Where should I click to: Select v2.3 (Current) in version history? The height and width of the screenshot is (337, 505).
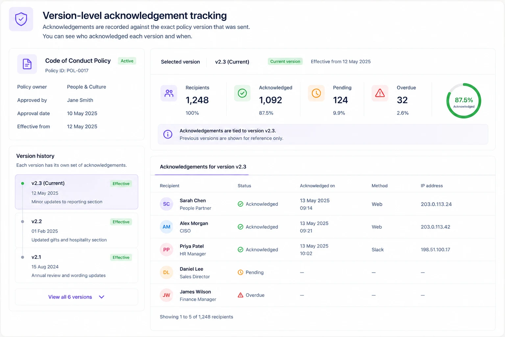tap(77, 192)
